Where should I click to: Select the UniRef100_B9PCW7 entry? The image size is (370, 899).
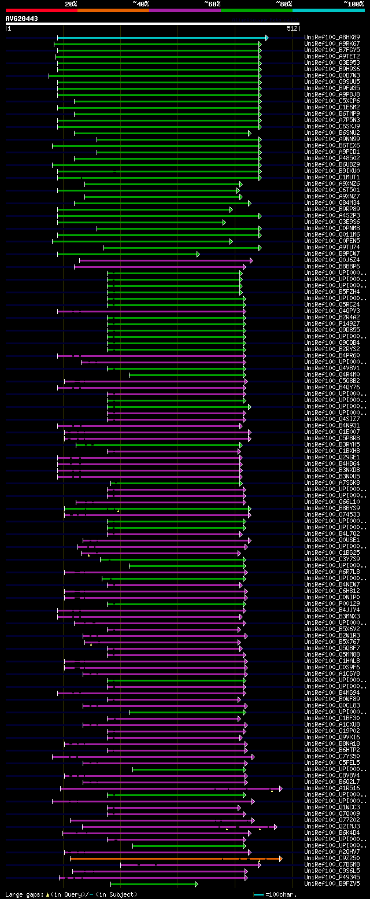332,254
